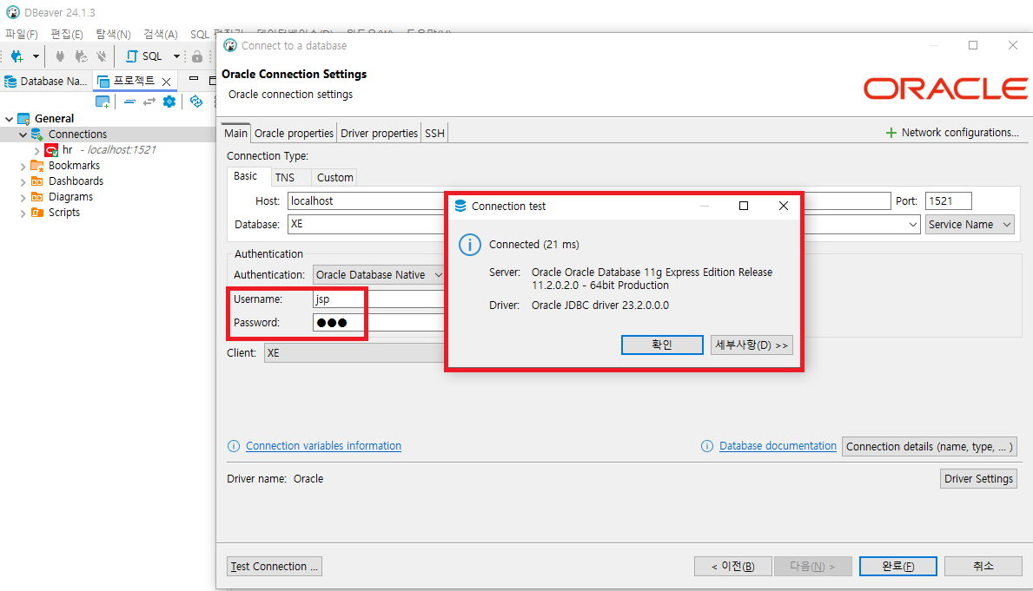This screenshot has height=591, width=1033.
Task: Open Connection variables information link
Action: tap(323, 446)
